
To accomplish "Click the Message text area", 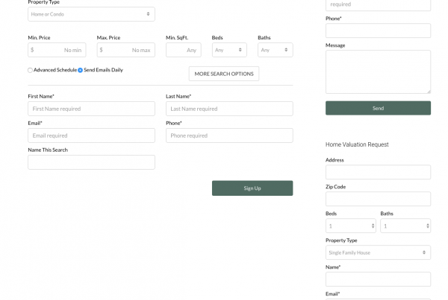I will 378,71.
